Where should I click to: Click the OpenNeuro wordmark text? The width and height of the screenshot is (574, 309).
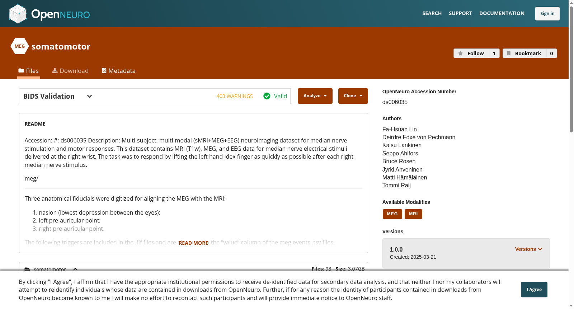click(x=61, y=14)
